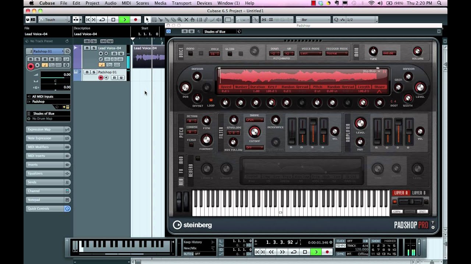The height and width of the screenshot is (264, 471).
Task: Open the Blip Blop sample dropdown
Action: coord(371,71)
